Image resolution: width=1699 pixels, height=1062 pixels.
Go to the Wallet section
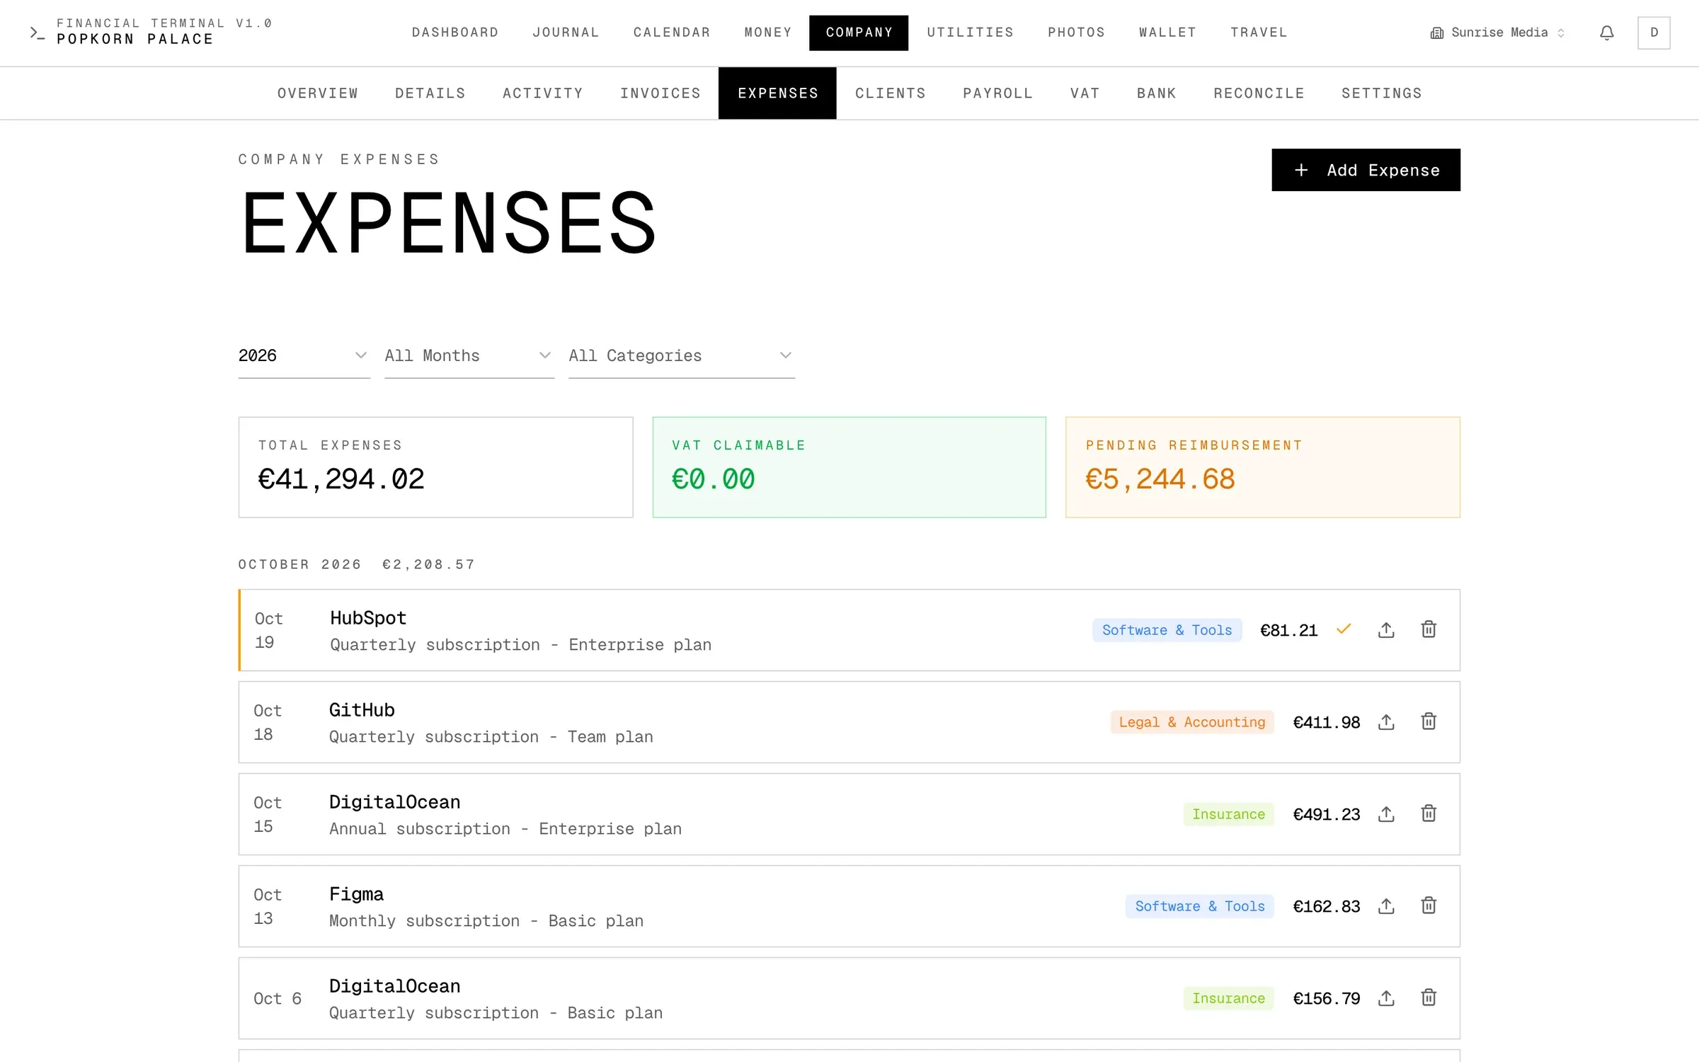[1167, 33]
